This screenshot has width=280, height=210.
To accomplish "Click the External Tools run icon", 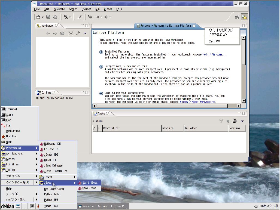I will point(66,17).
